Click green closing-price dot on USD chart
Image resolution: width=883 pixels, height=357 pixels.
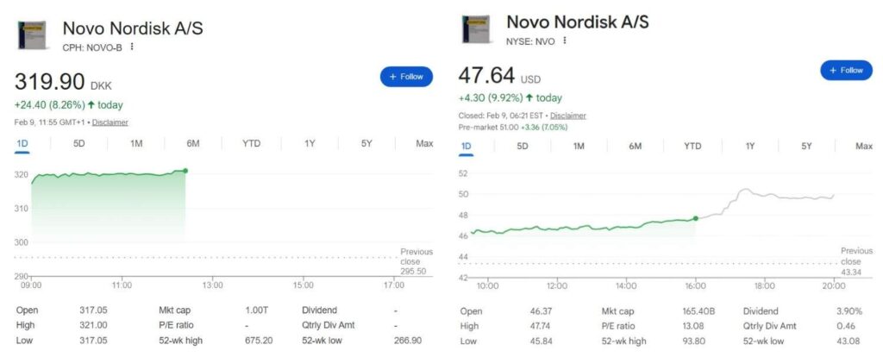(x=696, y=218)
